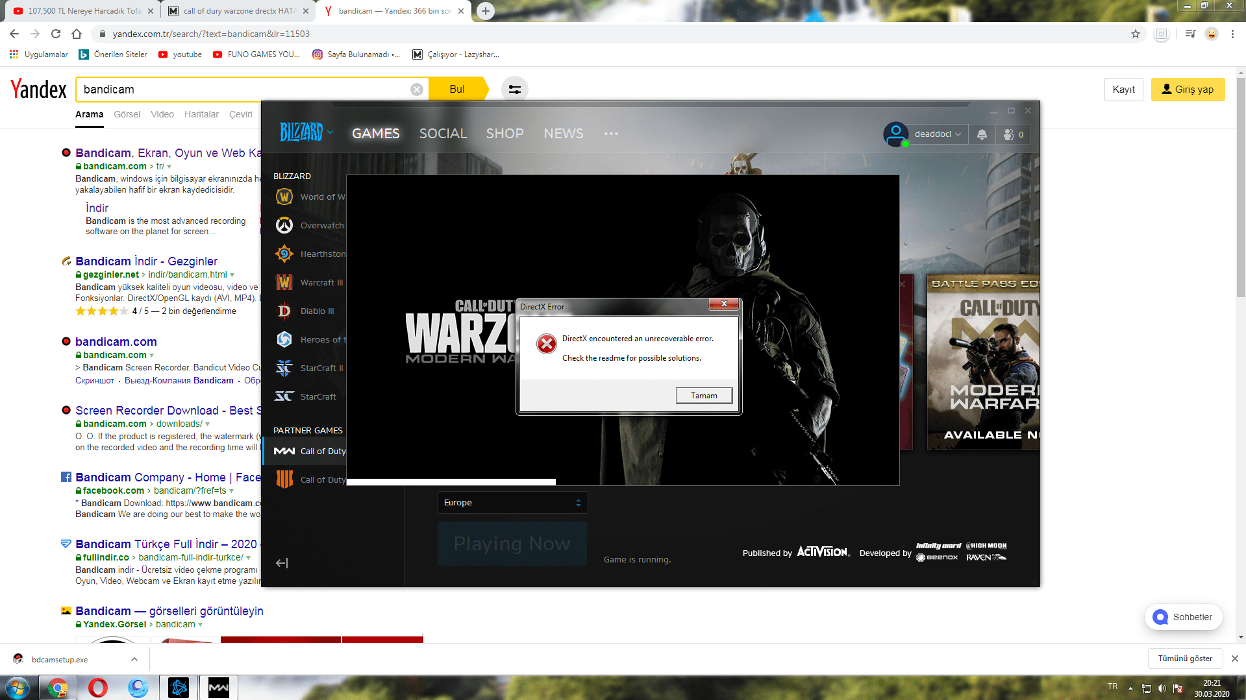The image size is (1246, 700).
Task: Click the Bul search button
Action: click(458, 90)
